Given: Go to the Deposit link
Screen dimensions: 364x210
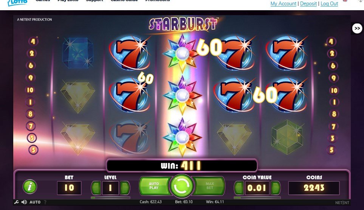Looking at the screenshot, I should coord(308,4).
